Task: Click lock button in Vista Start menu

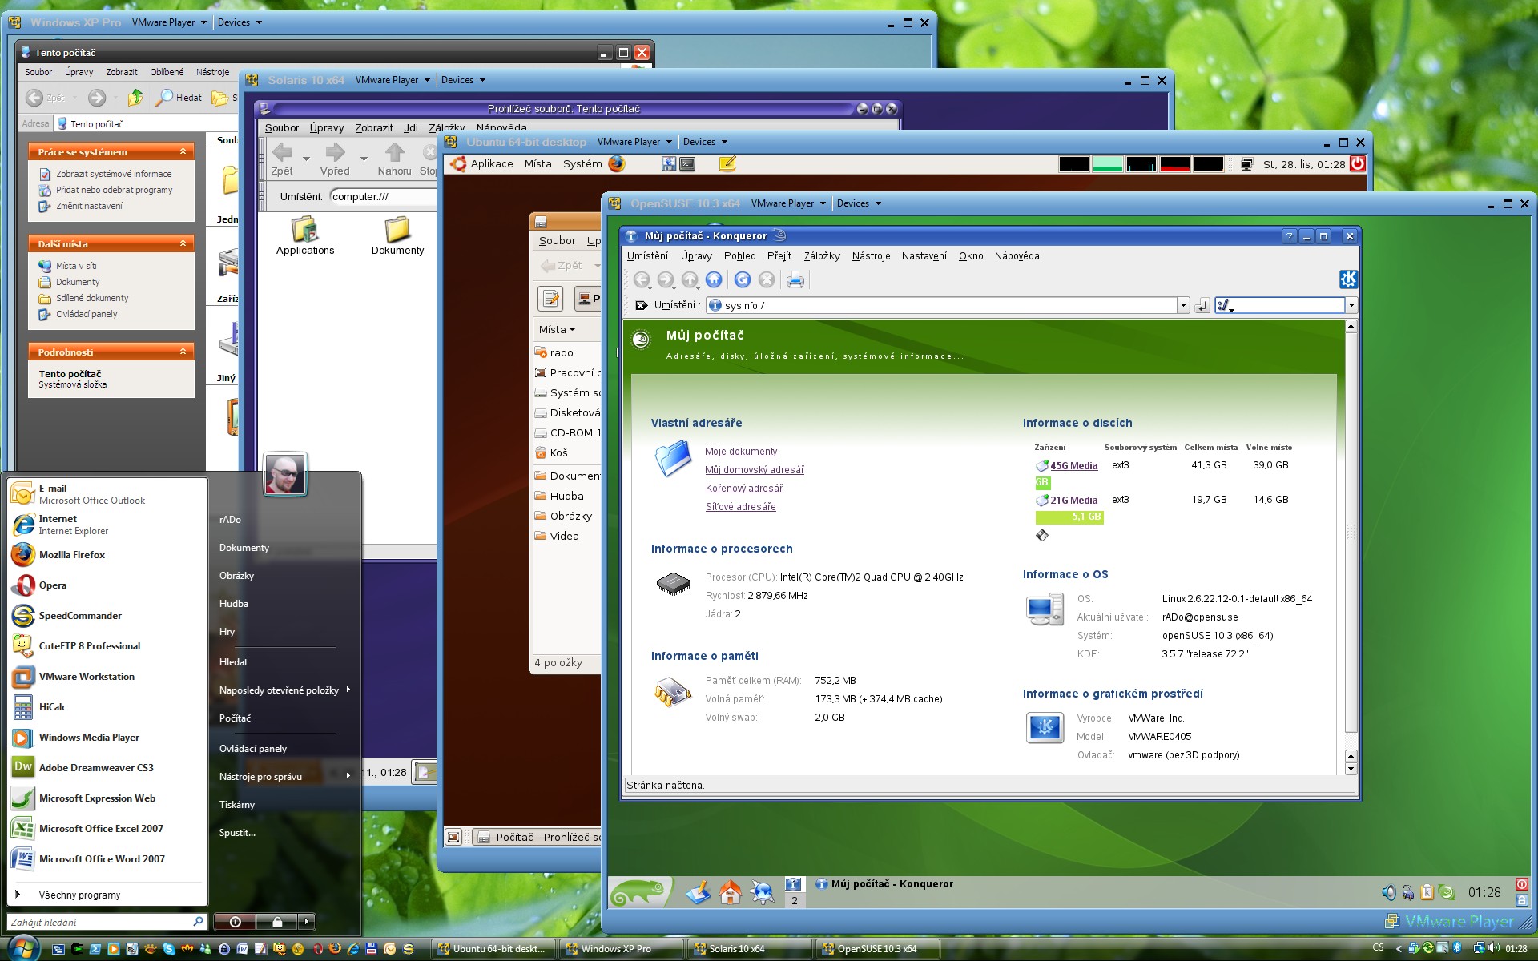Action: click(x=277, y=922)
